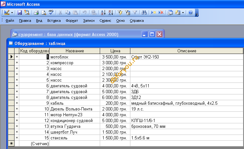The width and height of the screenshot is (244, 149).
Task: Open the Вид menu
Action: pyautogui.click(x=39, y=21)
